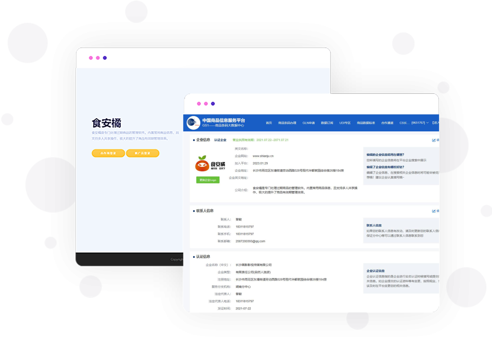This screenshot has width=492, height=343.
Task: Select number in 法定代表人电话 row
Action: click(x=245, y=301)
